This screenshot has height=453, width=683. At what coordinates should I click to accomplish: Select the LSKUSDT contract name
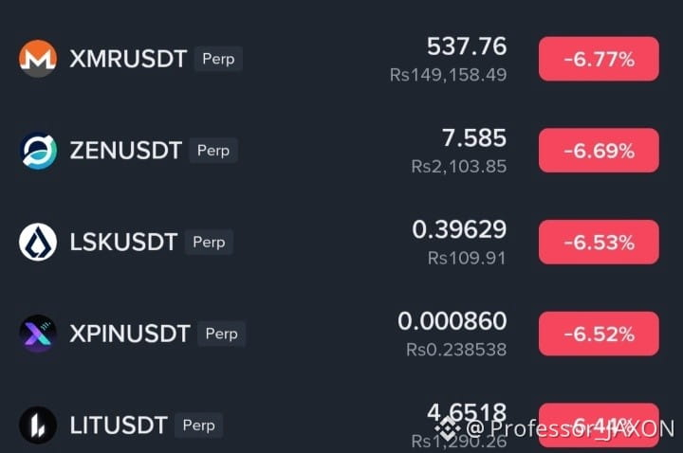point(123,242)
